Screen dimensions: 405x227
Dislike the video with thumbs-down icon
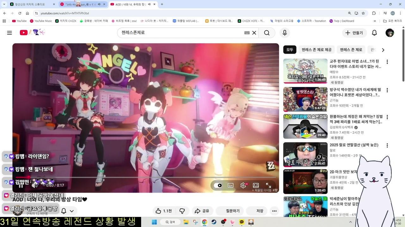182,211
